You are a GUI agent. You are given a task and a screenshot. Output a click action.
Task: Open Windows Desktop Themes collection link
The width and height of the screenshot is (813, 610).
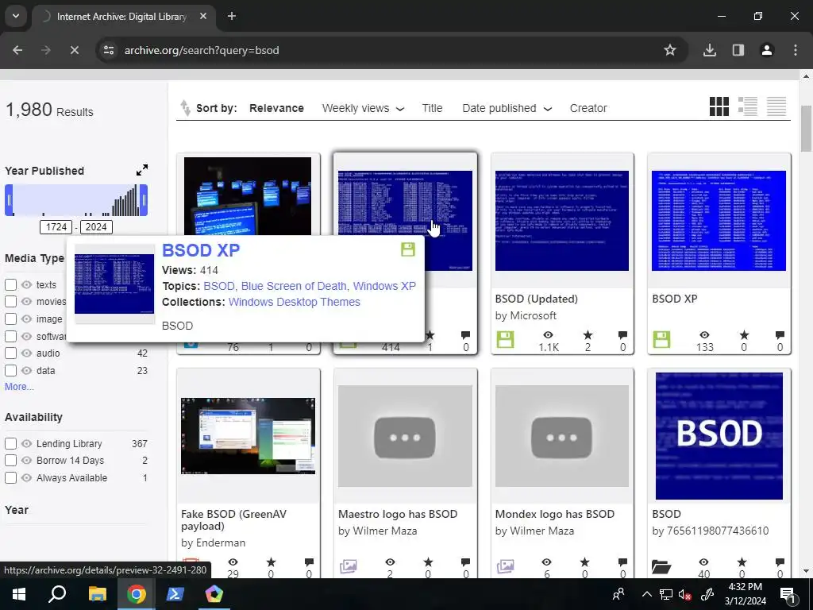coord(294,302)
